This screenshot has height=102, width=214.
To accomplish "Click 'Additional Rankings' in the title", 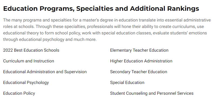I will coord(165,9).
